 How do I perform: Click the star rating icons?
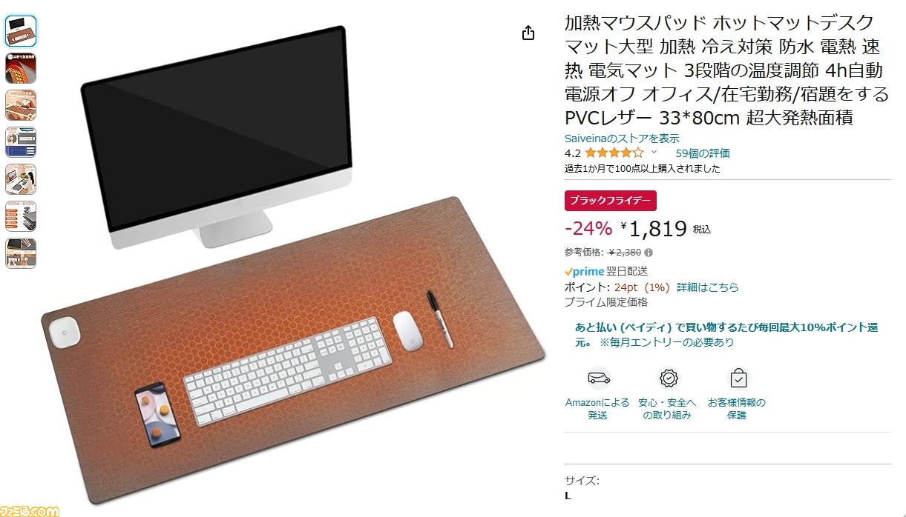click(614, 153)
